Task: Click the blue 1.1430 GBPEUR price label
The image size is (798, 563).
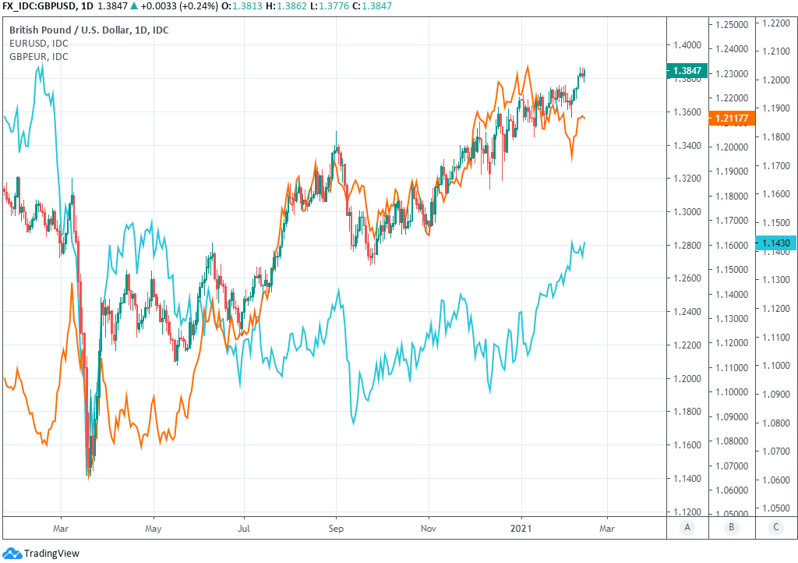Action: pos(776,243)
